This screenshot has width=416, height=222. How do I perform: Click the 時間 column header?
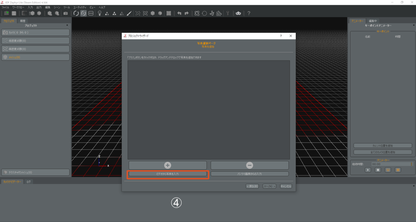(x=398, y=36)
